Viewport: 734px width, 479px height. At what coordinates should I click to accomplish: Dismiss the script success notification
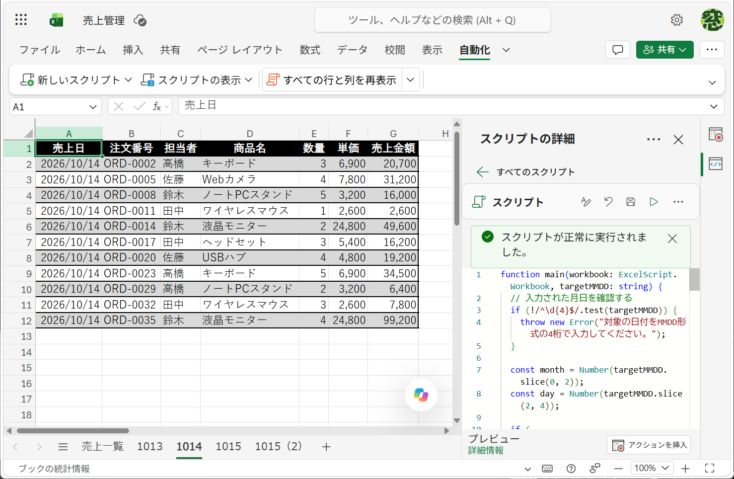tap(672, 239)
